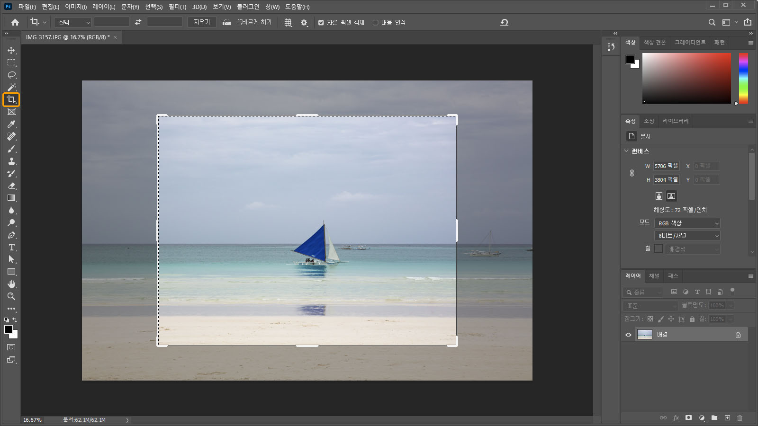This screenshot has width=758, height=426.
Task: Toggle lock transparent pixels
Action: click(650, 319)
